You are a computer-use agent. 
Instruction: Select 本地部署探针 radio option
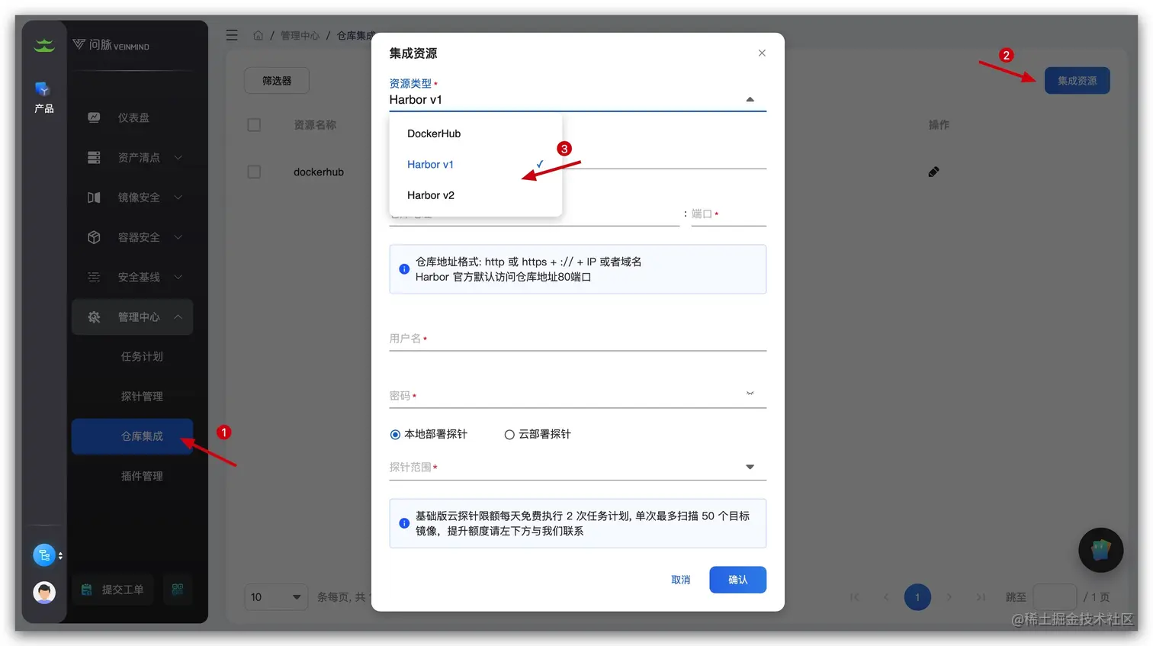pos(395,435)
